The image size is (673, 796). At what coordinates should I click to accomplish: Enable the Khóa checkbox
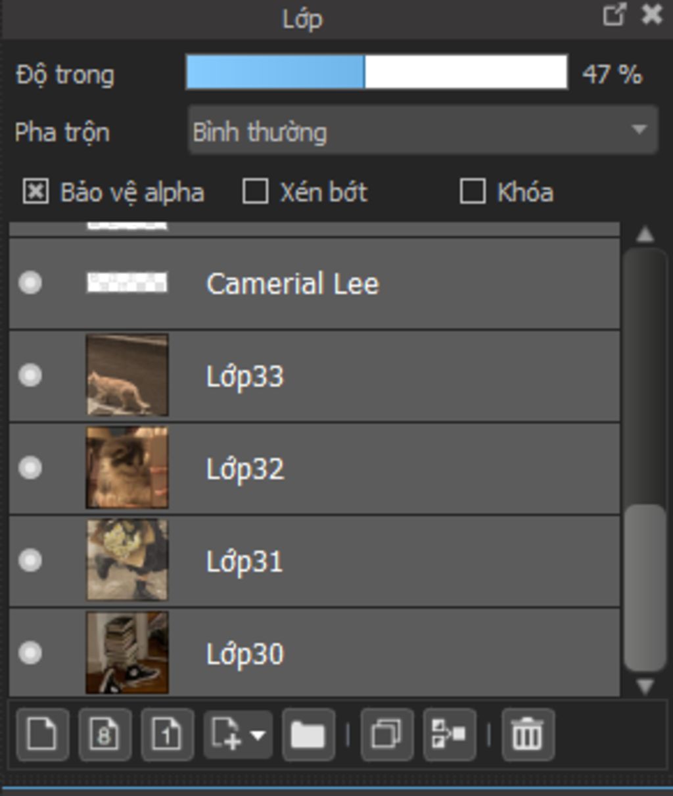[x=473, y=192]
